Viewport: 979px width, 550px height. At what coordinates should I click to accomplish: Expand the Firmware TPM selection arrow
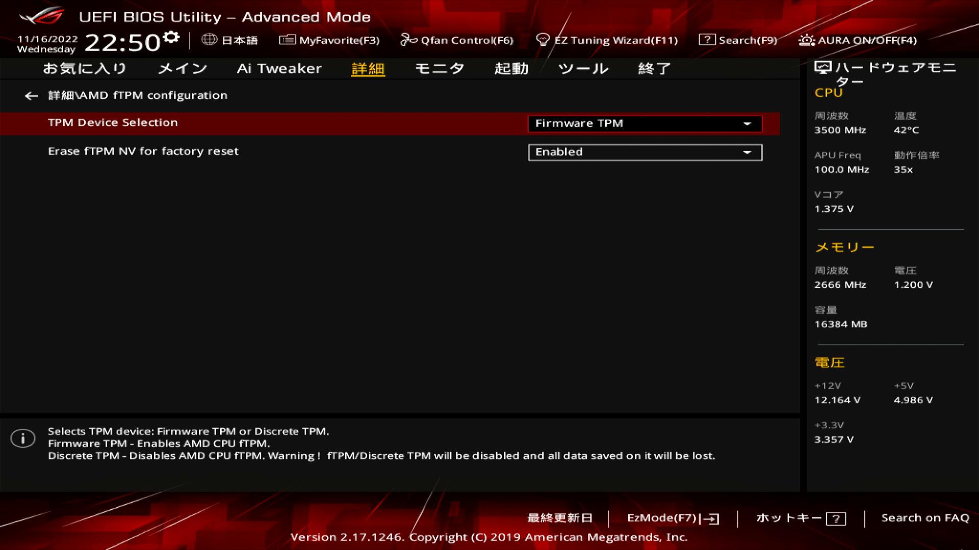(748, 123)
